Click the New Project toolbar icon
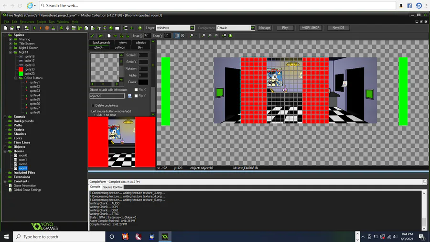The height and width of the screenshot is (242, 430). coord(5,28)
